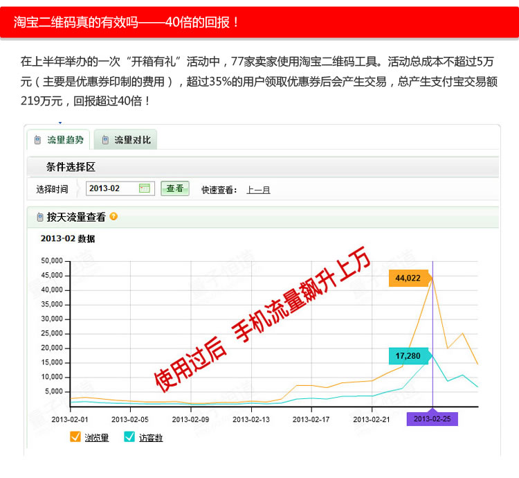Click the 2013-02-17 axis label
Image resolution: width=519 pixels, height=478 pixels.
pos(311,419)
